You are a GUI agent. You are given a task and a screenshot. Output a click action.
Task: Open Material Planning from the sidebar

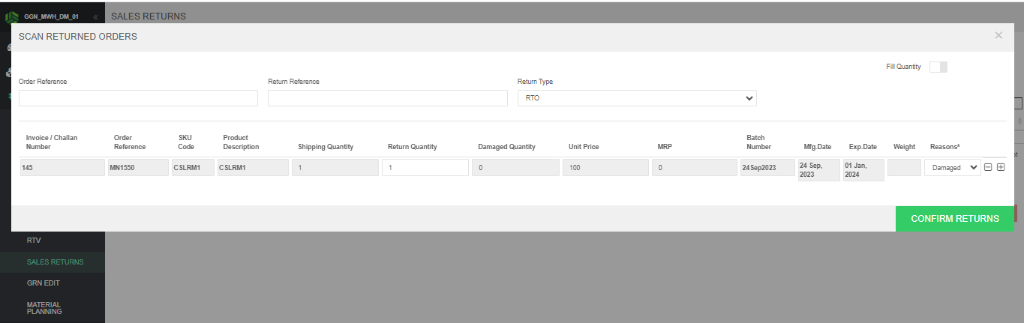(x=44, y=308)
